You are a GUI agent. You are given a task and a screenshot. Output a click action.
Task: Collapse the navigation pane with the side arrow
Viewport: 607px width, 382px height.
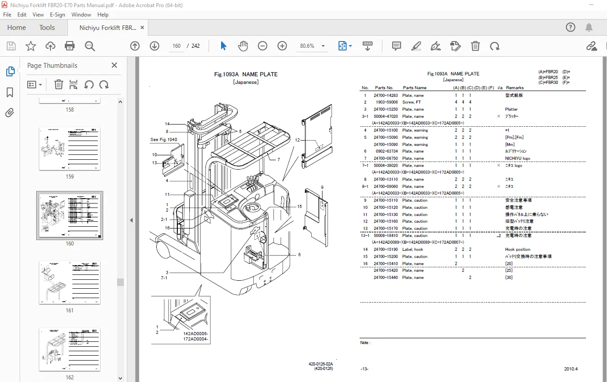(x=131, y=220)
